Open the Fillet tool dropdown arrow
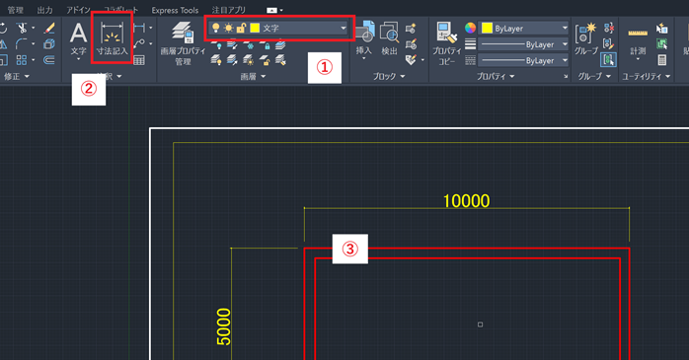689x360 pixels. click(33, 44)
